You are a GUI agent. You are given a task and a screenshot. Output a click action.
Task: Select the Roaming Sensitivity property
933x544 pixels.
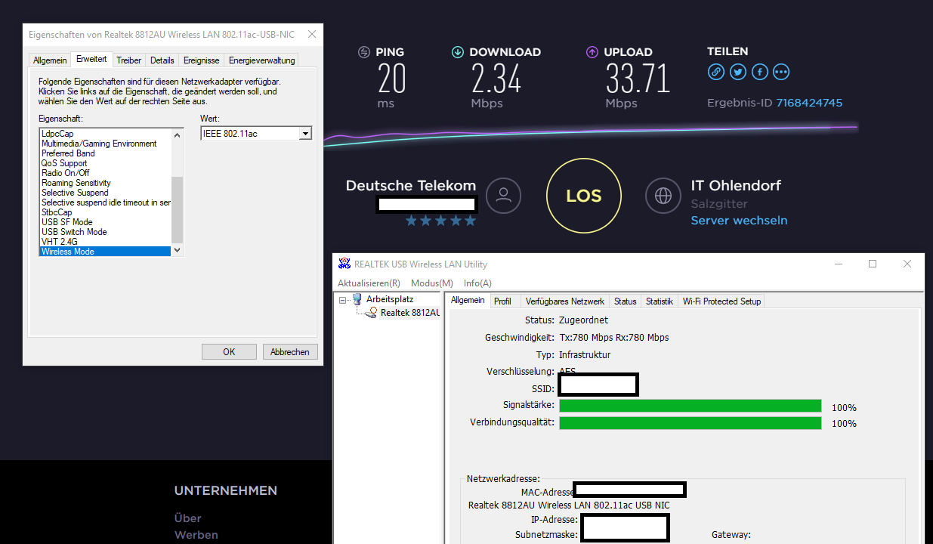pyautogui.click(x=105, y=183)
